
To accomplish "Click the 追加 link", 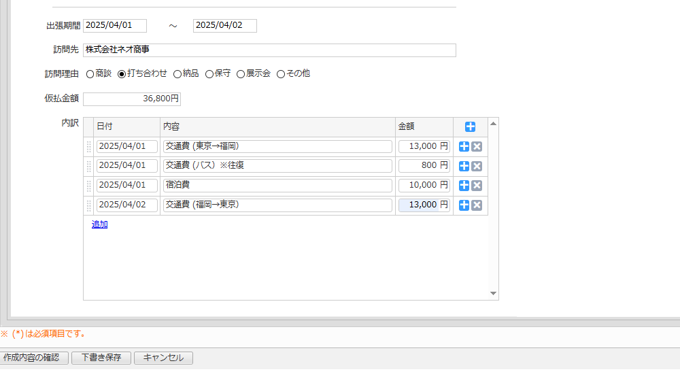I will tap(99, 224).
